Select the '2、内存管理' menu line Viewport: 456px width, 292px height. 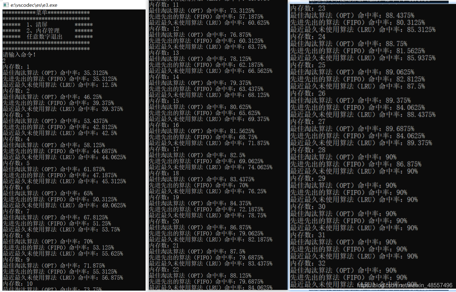pos(48,31)
